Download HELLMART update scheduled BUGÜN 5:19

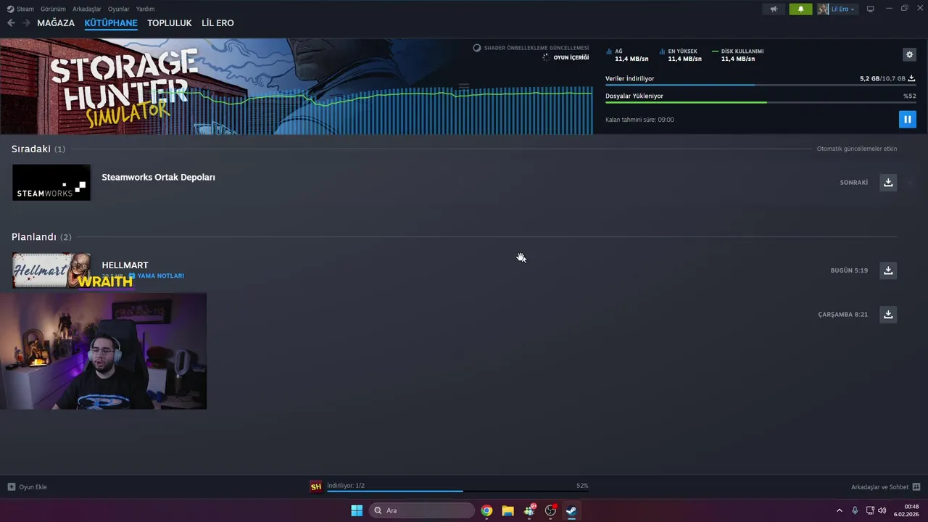click(x=888, y=270)
